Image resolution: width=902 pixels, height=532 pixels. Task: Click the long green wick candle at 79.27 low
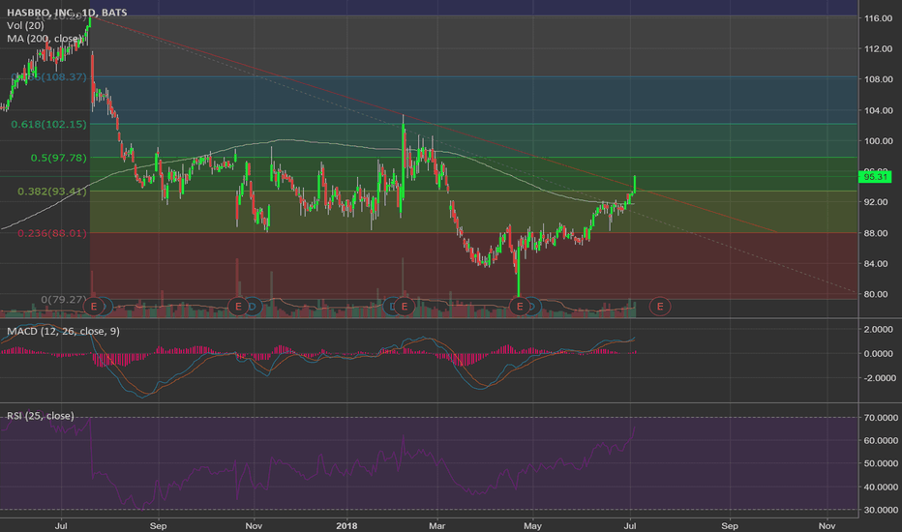[519, 273]
